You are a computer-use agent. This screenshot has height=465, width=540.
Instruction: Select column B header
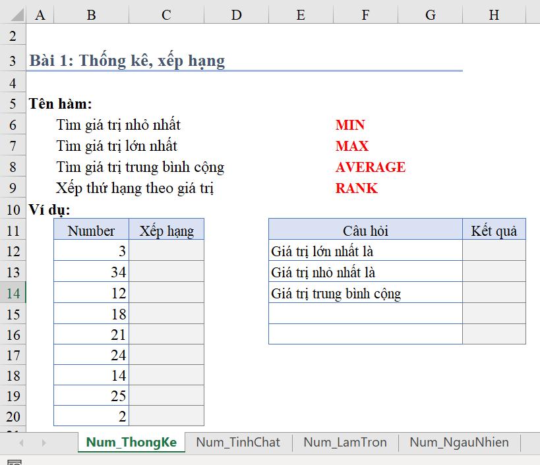click(92, 13)
